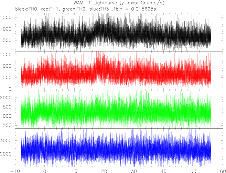Click the black TH0 lightcurve panel
Screen dimensions: 226x173
[119, 32]
